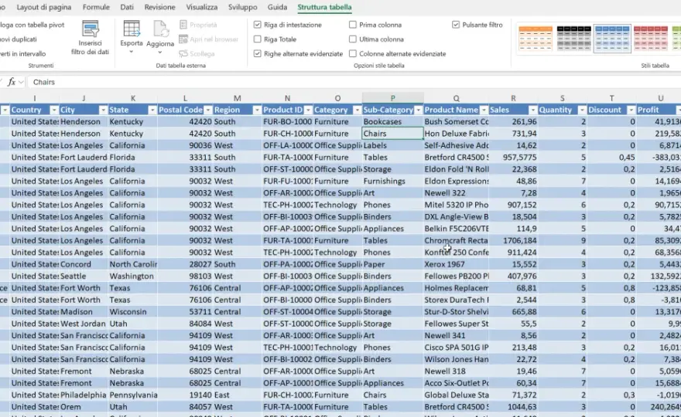681x417 pixels.
Task: Apply the black table style swatch
Action: pos(573,38)
